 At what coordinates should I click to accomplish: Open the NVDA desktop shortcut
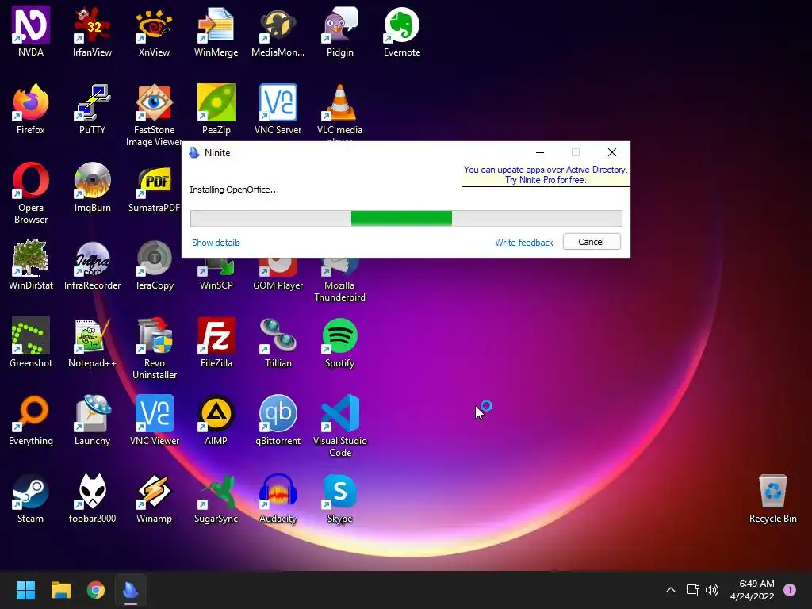[x=31, y=25]
